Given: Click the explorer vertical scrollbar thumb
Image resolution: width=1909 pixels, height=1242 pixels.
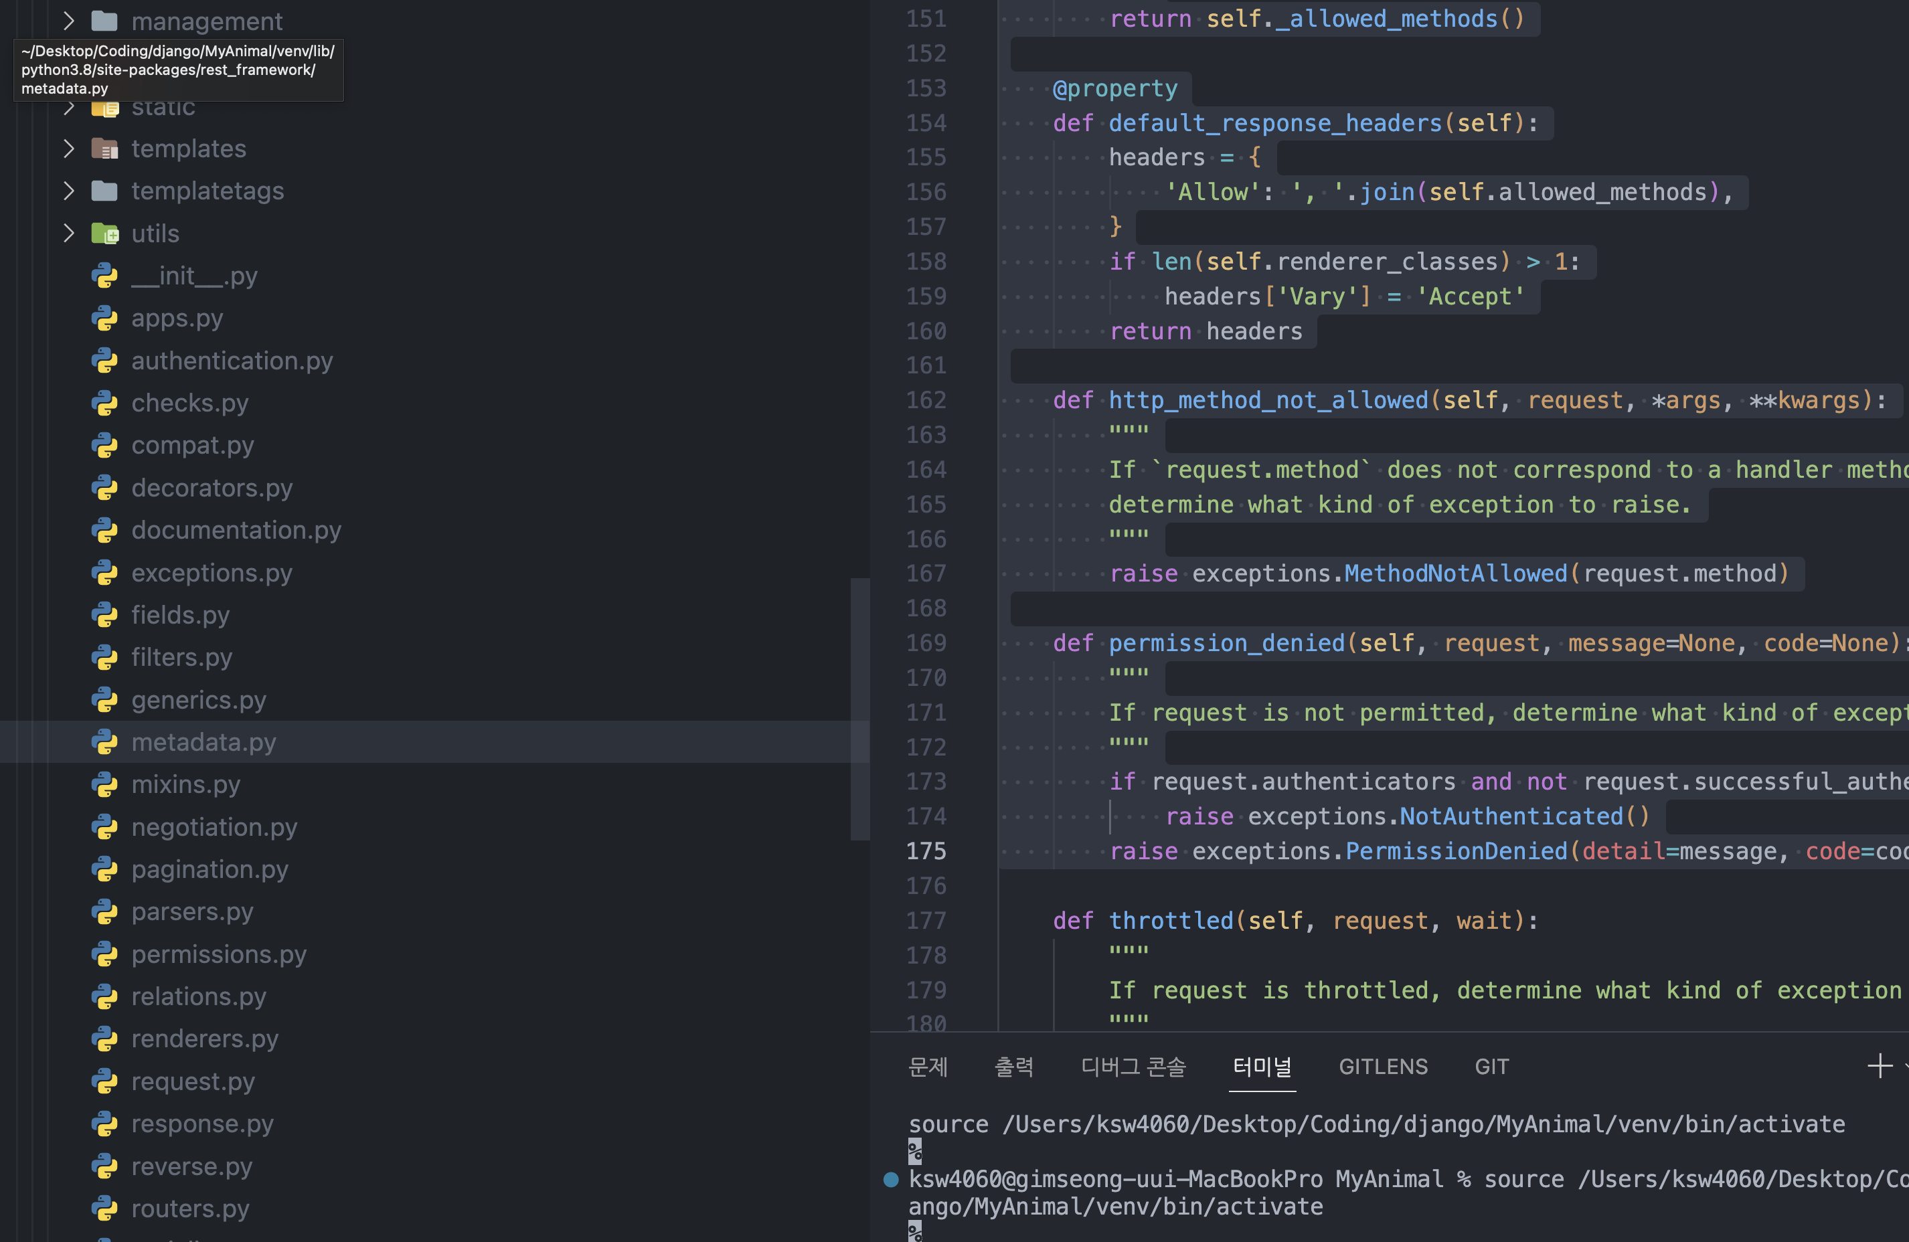Looking at the screenshot, I should (x=860, y=708).
